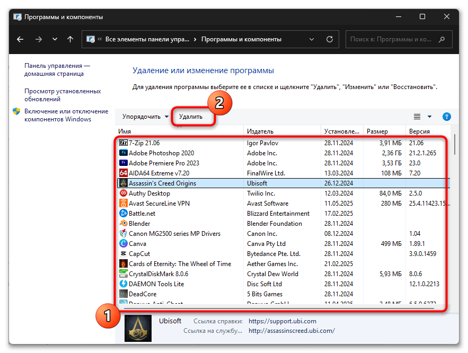Open Включение или отключение компонентов Windows

pyautogui.click(x=66, y=115)
